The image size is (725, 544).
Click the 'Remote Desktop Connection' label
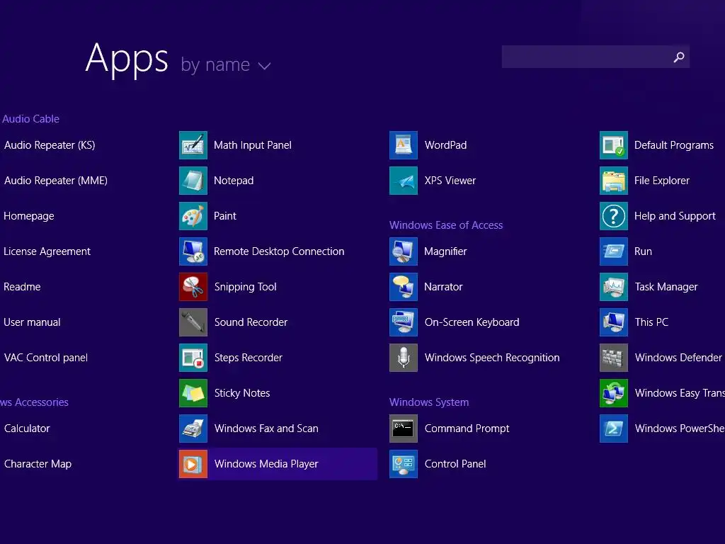(x=279, y=251)
